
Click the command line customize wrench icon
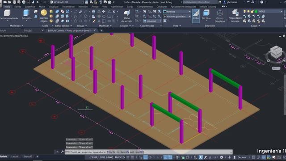(62, 152)
